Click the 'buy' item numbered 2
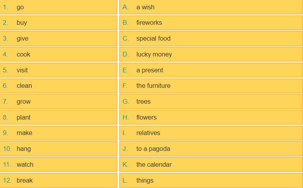303x188 pixels. pyautogui.click(x=59, y=23)
